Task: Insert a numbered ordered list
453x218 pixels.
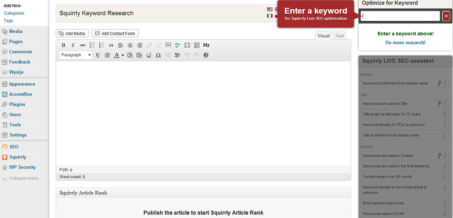Action: 101,45
